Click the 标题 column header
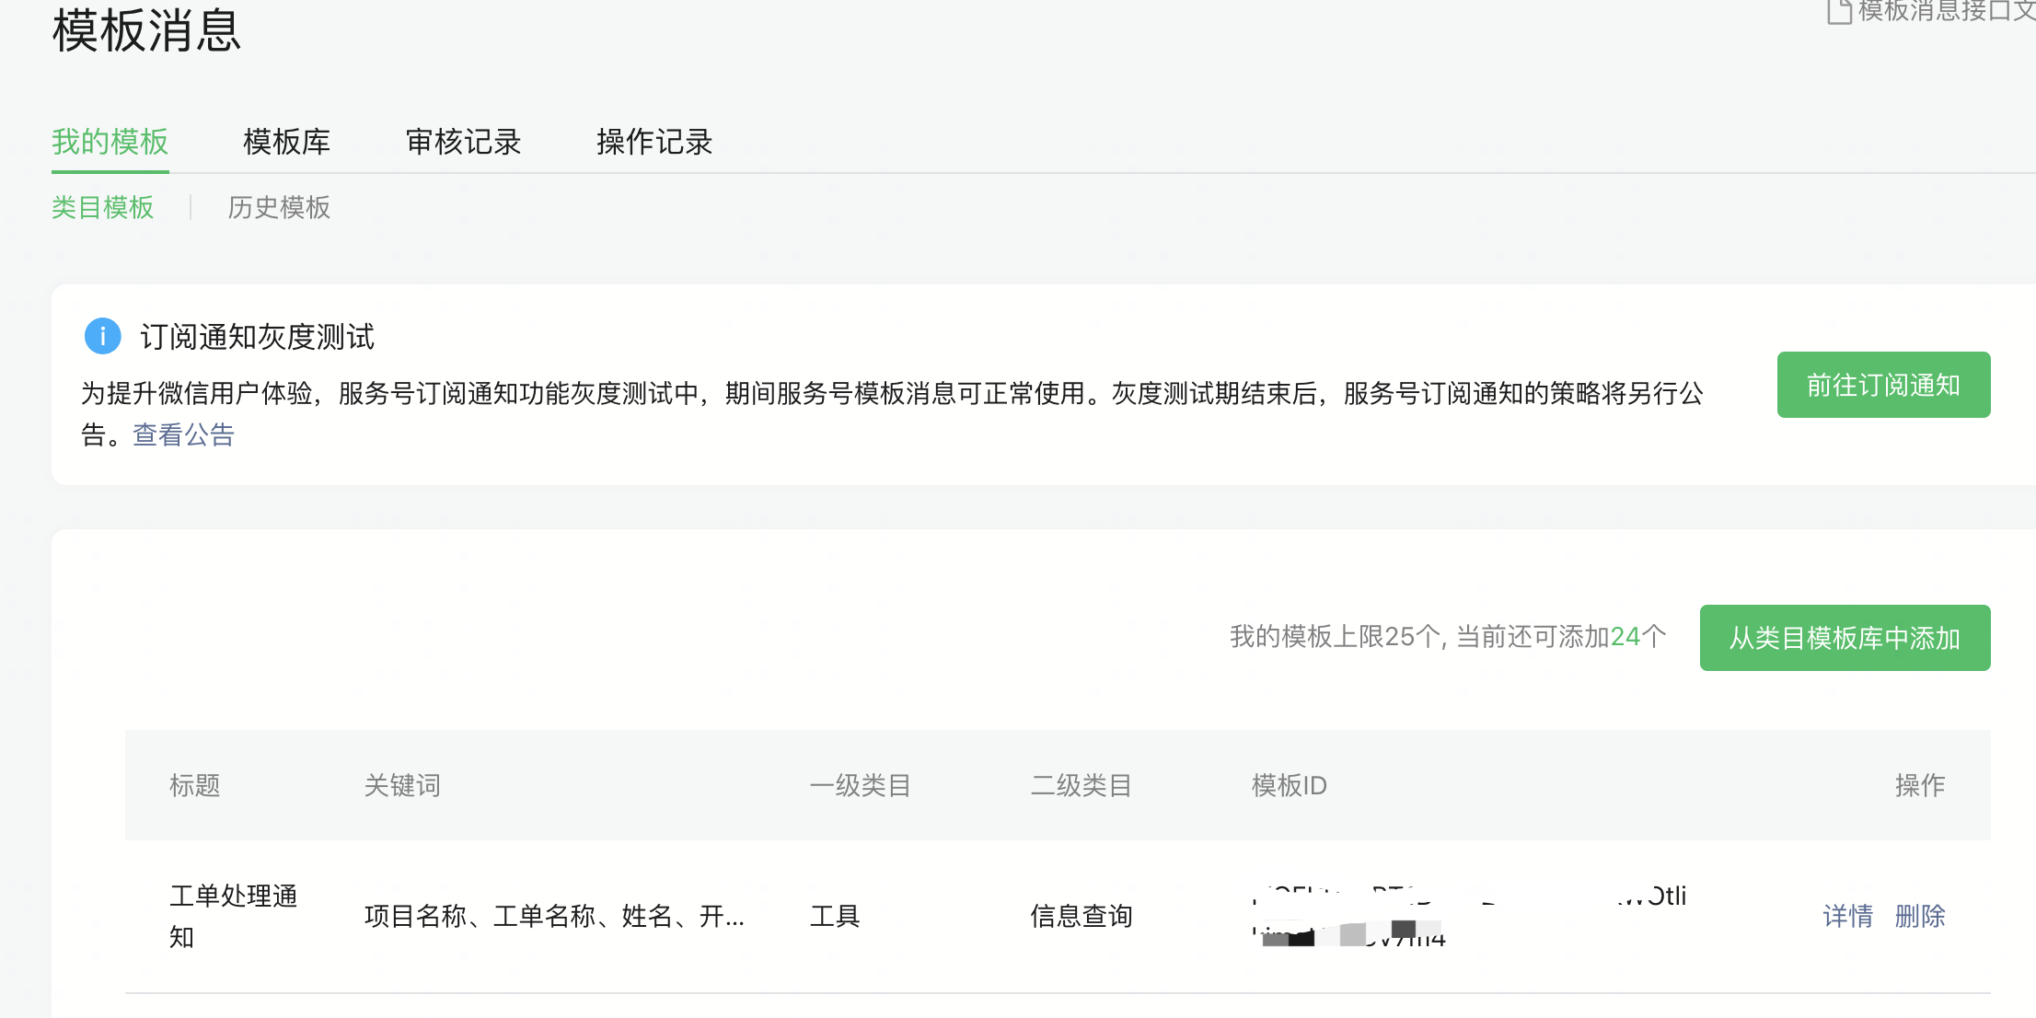Viewport: 2036px width, 1018px height. coord(196,785)
